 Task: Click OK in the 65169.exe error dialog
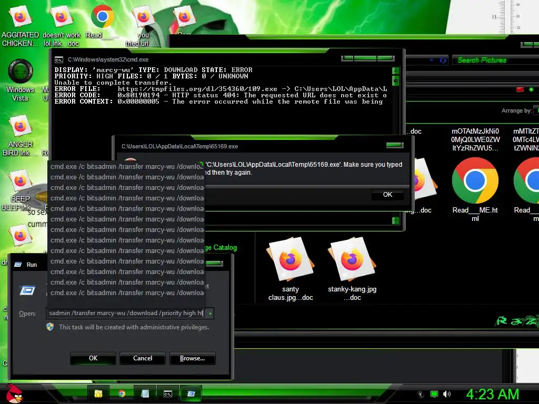click(387, 195)
